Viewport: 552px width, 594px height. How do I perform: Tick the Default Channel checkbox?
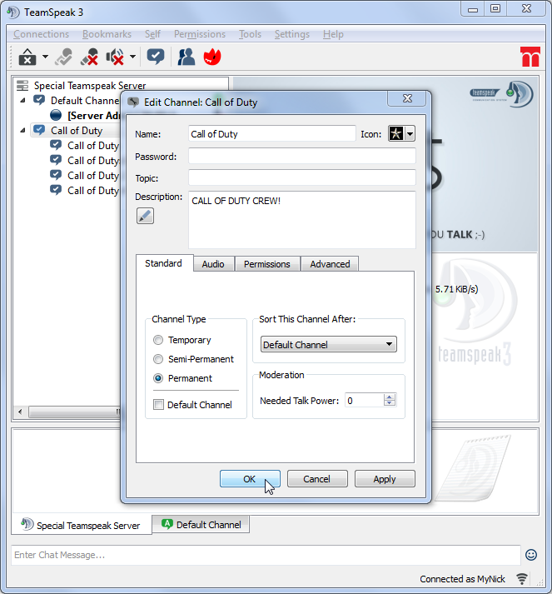coord(158,405)
